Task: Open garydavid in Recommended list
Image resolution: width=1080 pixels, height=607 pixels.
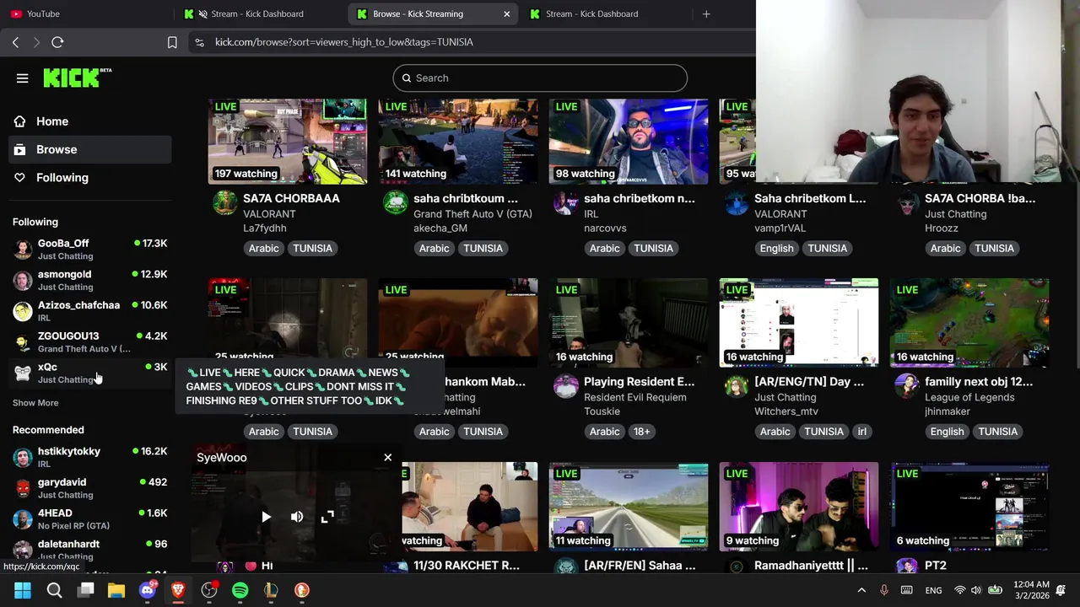Action: (x=90, y=488)
